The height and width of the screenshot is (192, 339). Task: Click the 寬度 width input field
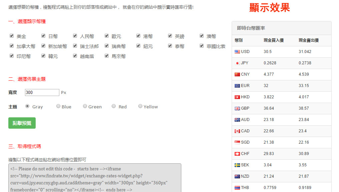42,92
